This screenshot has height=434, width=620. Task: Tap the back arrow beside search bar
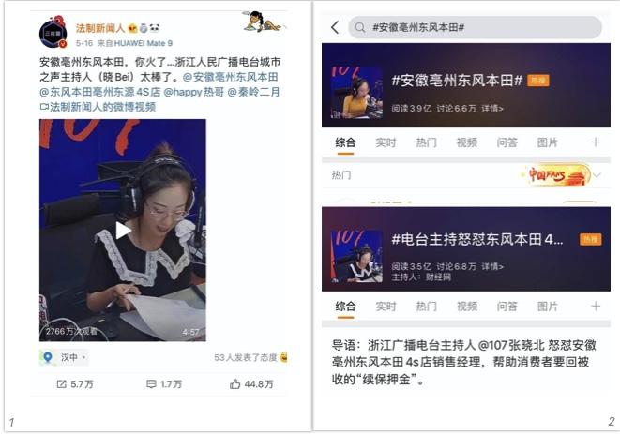coord(335,27)
